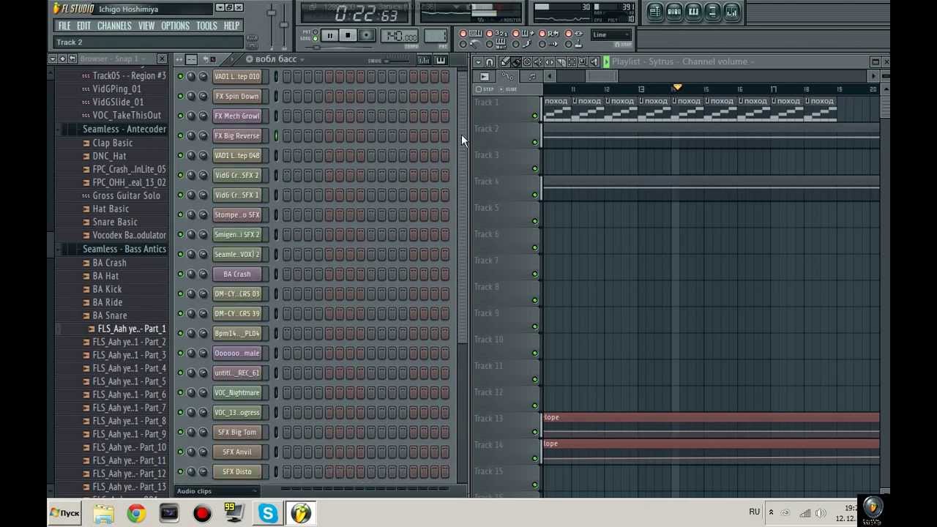Image resolution: width=937 pixels, height=527 pixels.
Task: Open Skype from the Windows taskbar
Action: click(268, 513)
